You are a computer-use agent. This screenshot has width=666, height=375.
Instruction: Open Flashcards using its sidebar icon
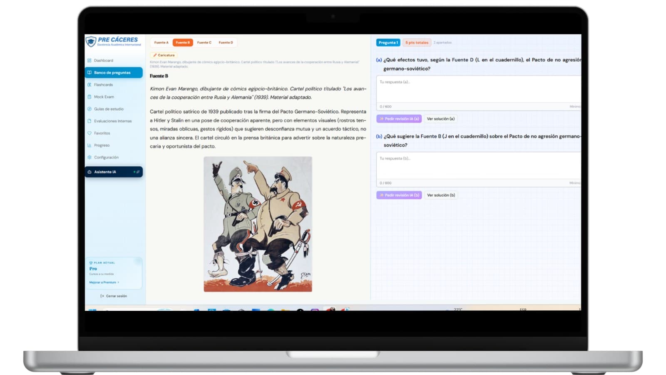pos(89,85)
